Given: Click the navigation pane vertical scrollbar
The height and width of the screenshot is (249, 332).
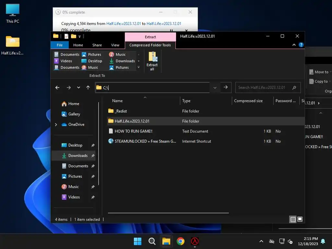Looking at the screenshot, I should [99, 144].
